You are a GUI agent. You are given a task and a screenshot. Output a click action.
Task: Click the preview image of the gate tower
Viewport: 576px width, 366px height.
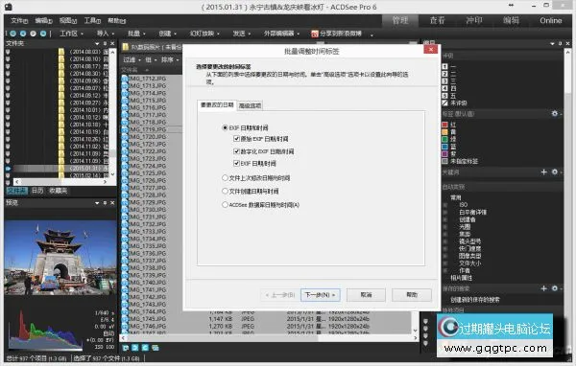pyautogui.click(x=60, y=257)
